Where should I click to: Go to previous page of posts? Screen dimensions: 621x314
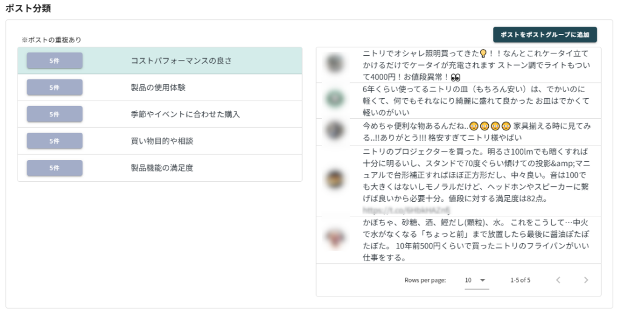[558, 280]
